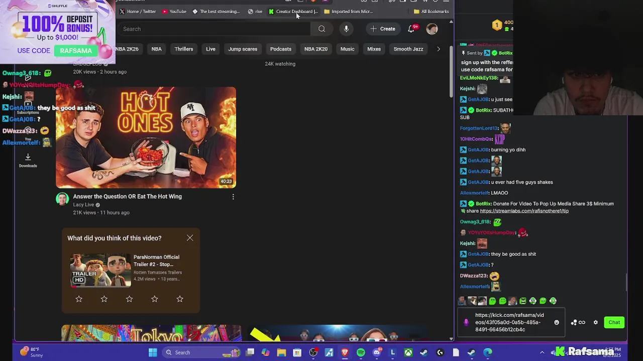
Task: Open the streamlabs tip link in chat
Action: (x=524, y=211)
